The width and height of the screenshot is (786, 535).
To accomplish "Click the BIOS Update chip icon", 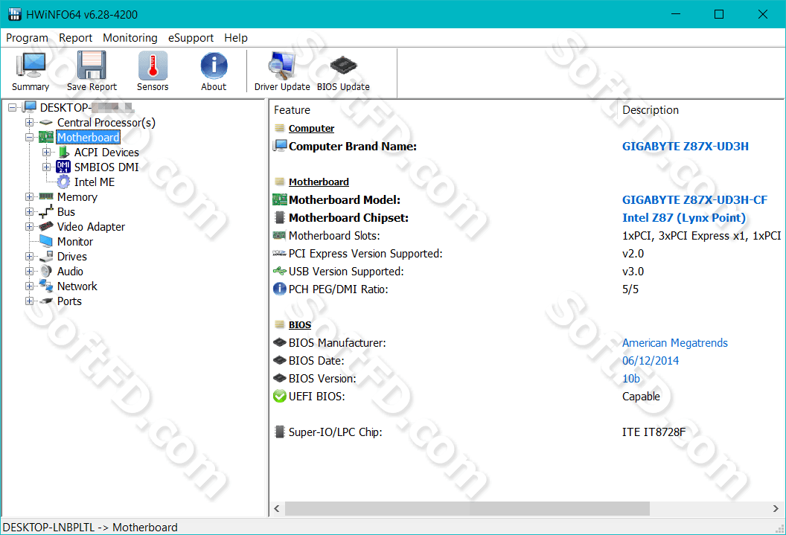I will coord(343,65).
